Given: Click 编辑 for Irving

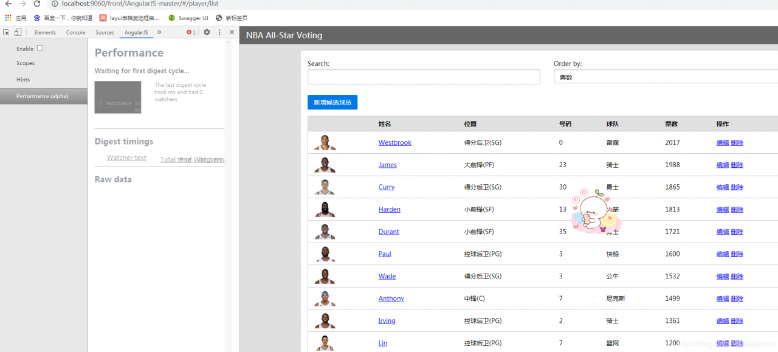Looking at the screenshot, I should pos(723,321).
